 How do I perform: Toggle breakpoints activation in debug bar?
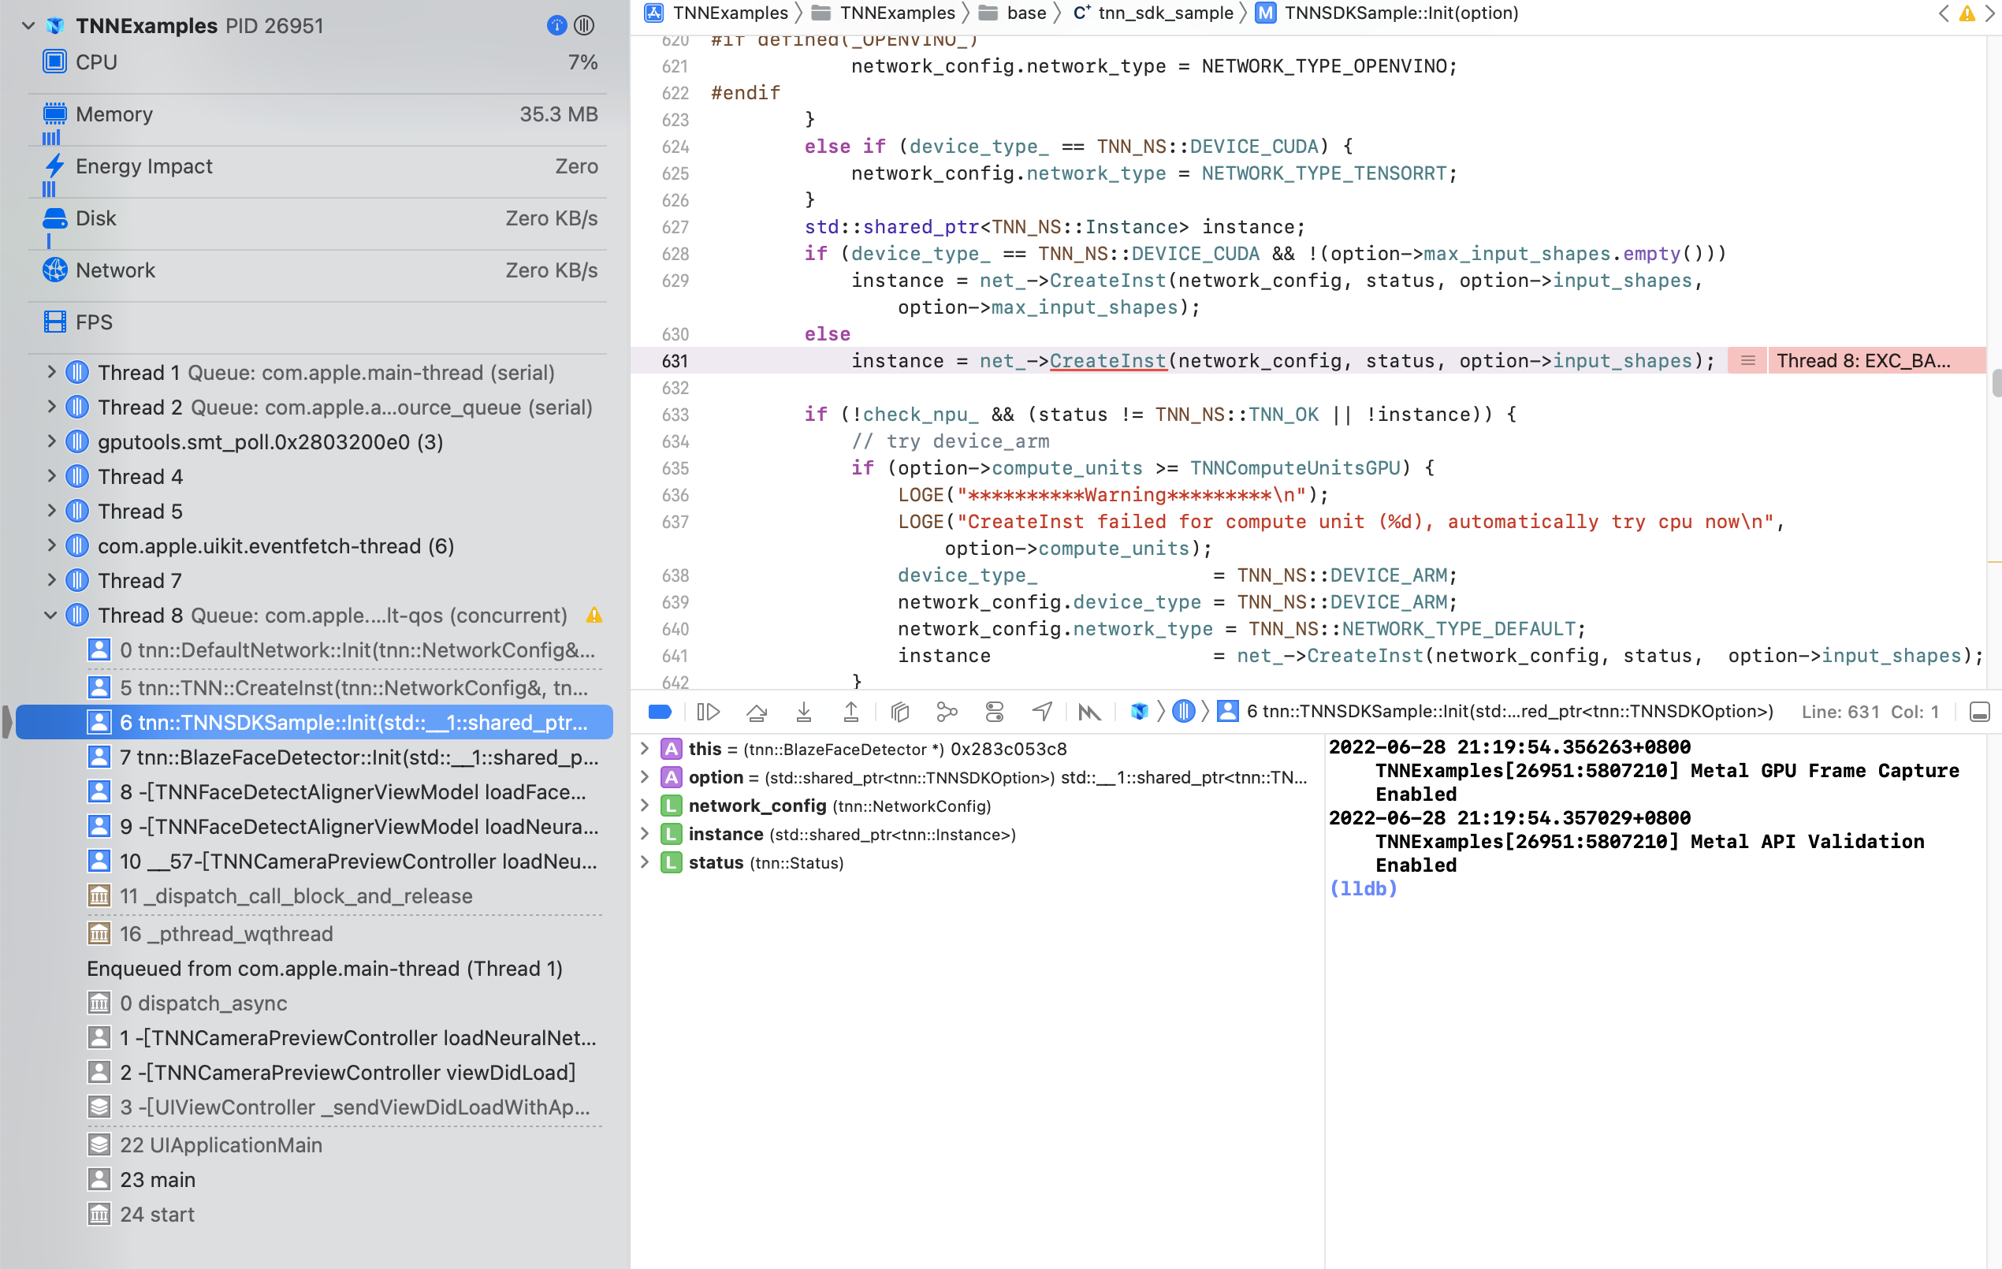point(659,712)
